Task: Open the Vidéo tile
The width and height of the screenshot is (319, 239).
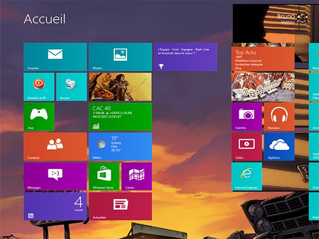Action: pos(247,147)
